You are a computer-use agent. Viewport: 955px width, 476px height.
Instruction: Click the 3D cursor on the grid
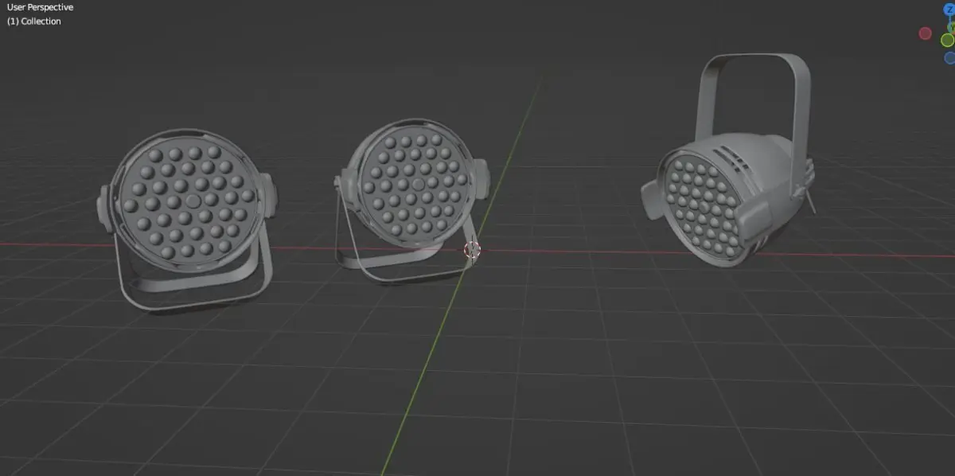point(472,250)
